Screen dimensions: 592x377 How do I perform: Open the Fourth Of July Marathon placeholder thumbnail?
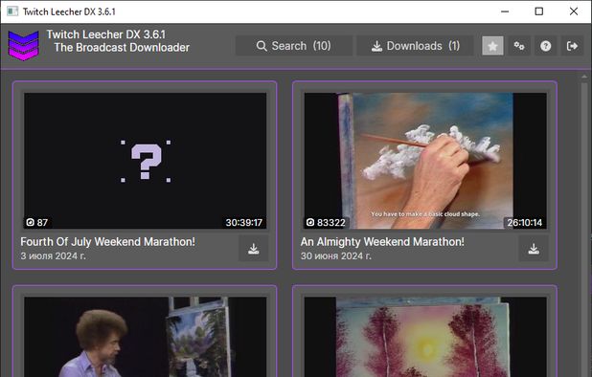tap(145, 161)
